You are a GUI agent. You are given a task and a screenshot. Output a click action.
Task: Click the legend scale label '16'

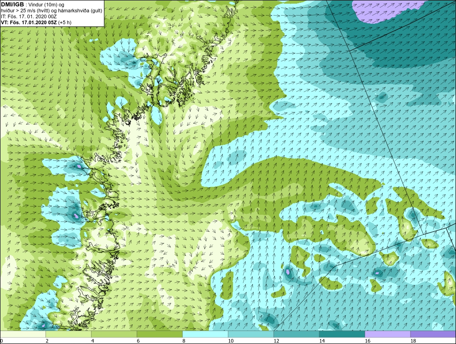point(367,341)
